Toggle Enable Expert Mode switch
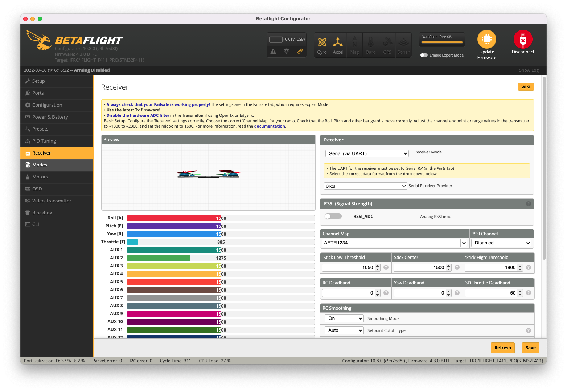The image size is (567, 391). (x=424, y=55)
